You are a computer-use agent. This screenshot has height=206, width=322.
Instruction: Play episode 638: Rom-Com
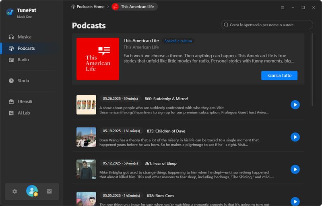click(x=295, y=201)
